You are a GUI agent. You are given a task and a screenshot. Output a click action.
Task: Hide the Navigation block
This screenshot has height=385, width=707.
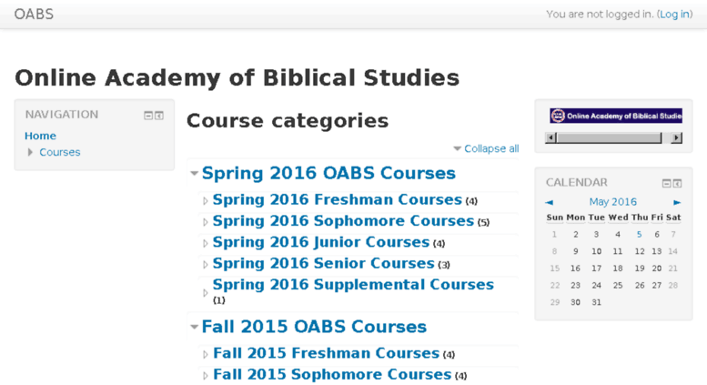coord(148,116)
